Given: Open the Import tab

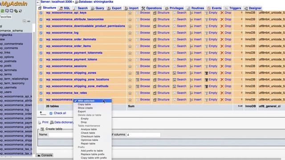Looking at the screenshot, I should tap(132, 8).
